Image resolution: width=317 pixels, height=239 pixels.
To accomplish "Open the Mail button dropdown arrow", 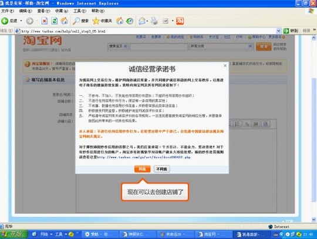I will (147, 21).
